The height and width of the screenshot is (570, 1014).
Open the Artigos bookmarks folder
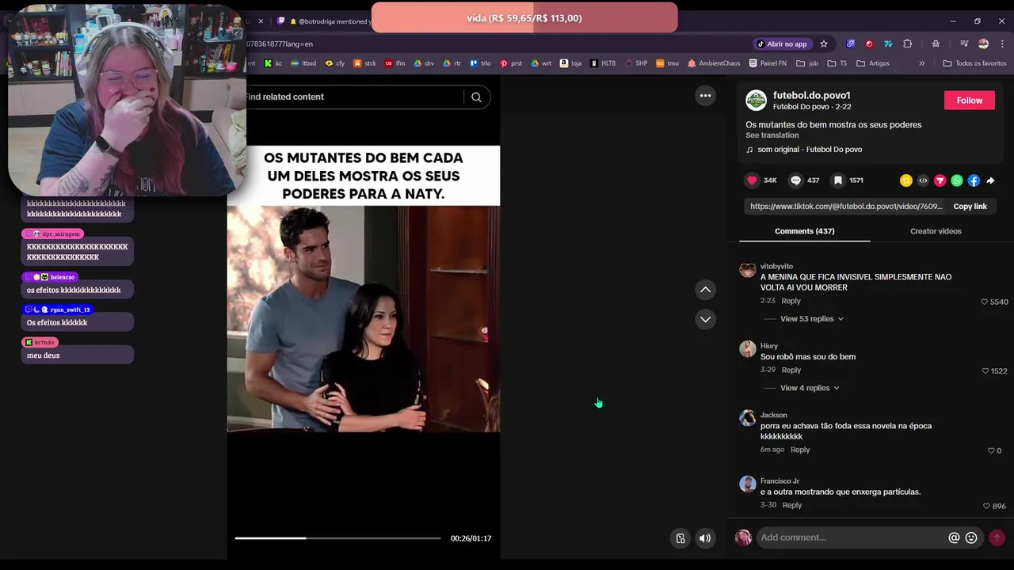point(872,63)
